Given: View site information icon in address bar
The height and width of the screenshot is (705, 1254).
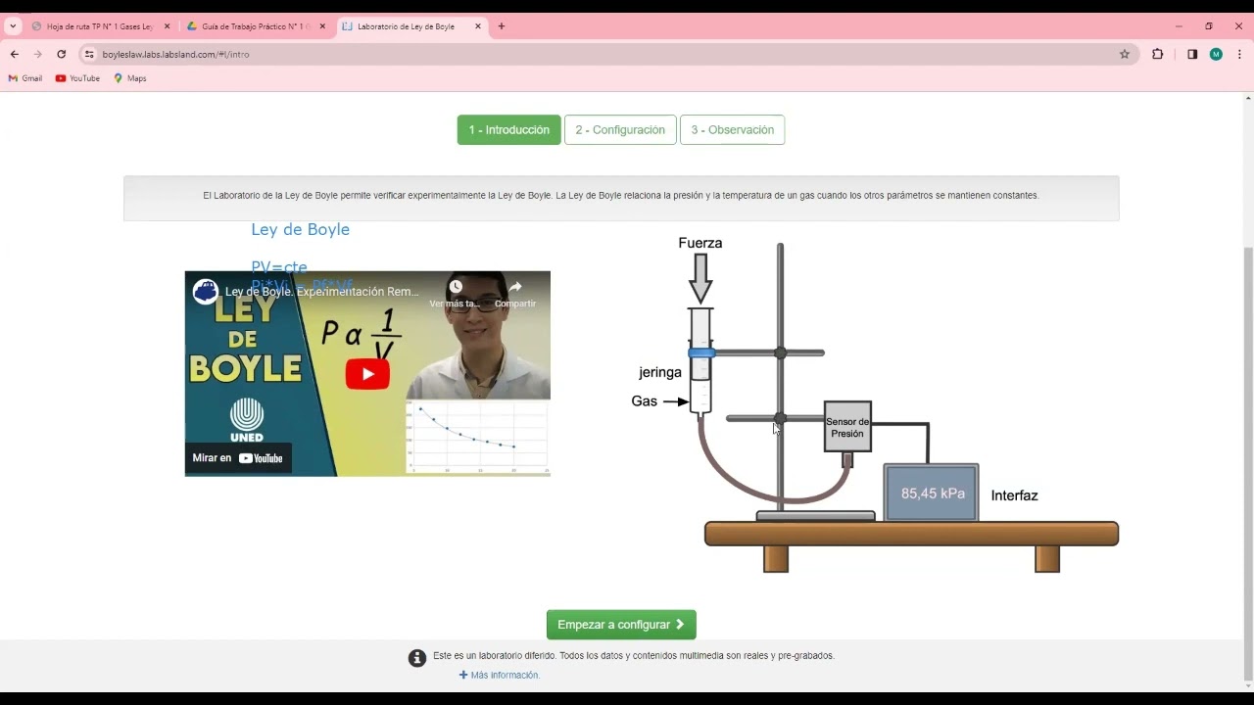Looking at the screenshot, I should click(x=89, y=54).
